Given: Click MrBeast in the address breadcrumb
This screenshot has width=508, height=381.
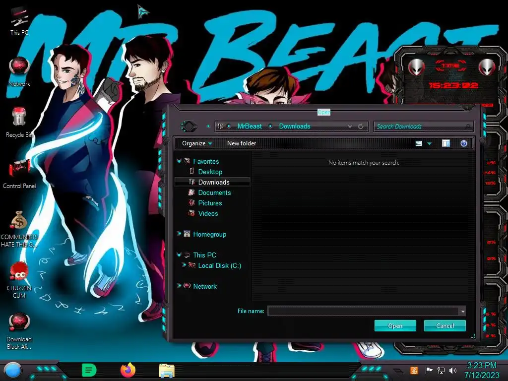Looking at the screenshot, I should pos(250,127).
